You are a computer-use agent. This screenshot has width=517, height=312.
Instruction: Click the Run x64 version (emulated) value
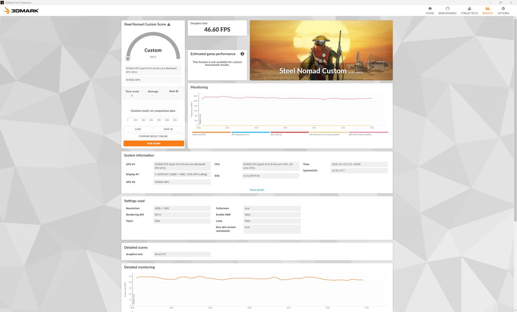tap(271, 229)
